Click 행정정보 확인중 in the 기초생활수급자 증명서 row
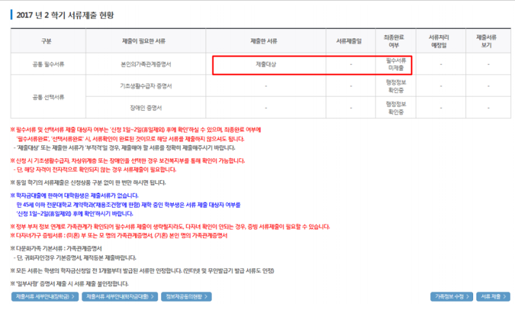Viewport: 515px width, 310px height. [x=396, y=86]
